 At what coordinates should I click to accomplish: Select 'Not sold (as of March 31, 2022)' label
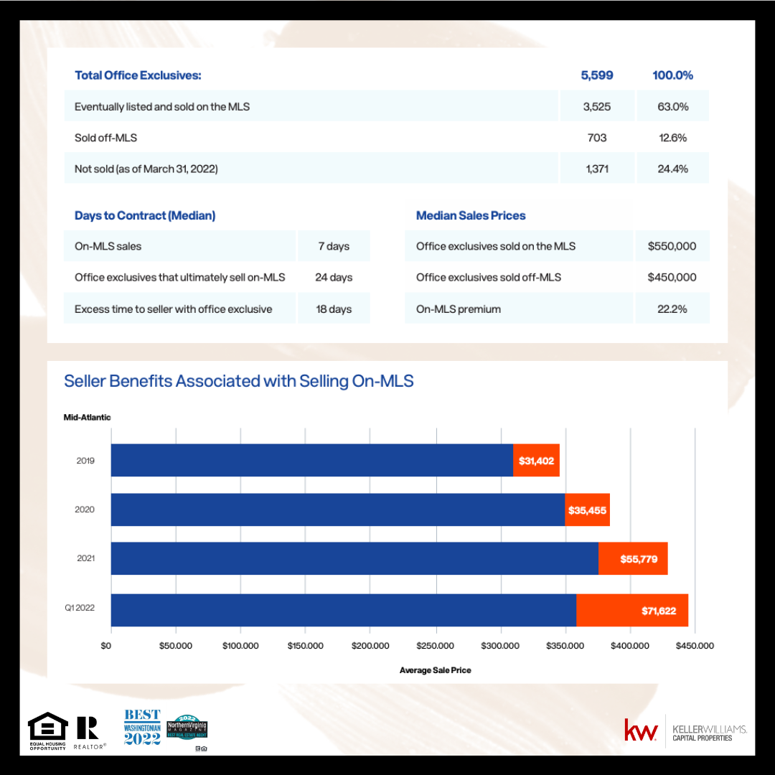tap(146, 169)
